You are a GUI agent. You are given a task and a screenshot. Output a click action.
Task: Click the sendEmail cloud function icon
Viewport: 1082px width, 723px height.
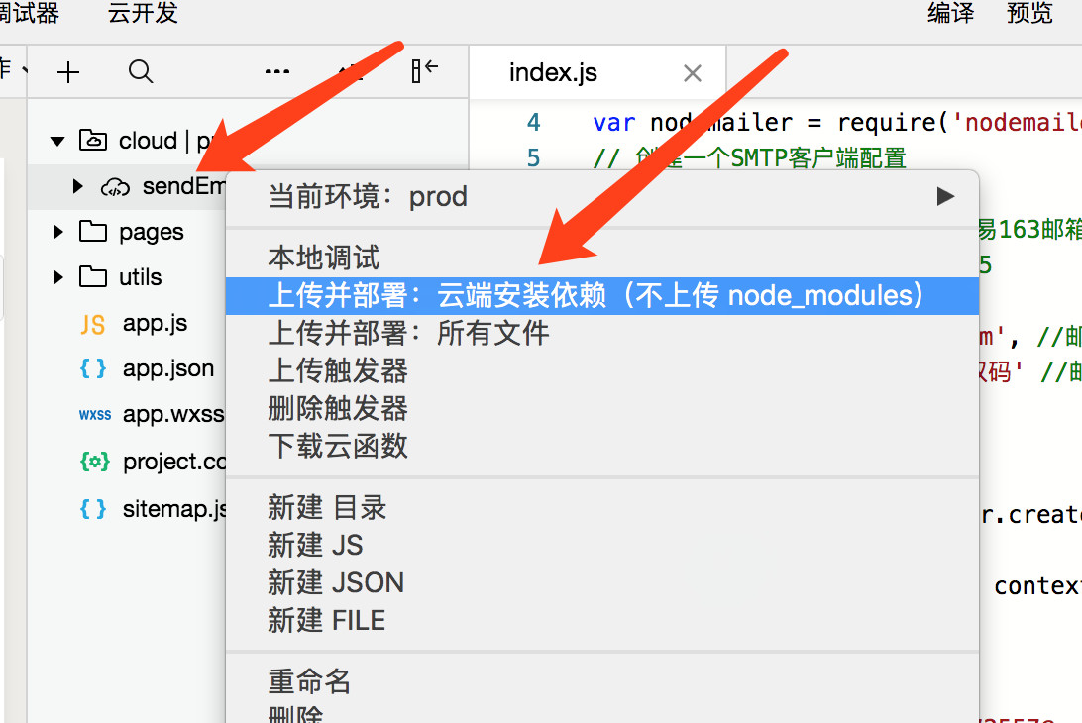tap(115, 187)
